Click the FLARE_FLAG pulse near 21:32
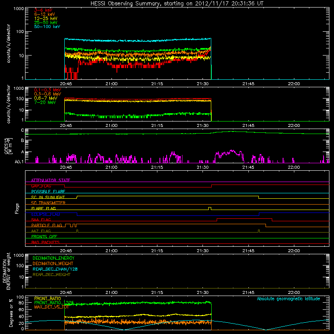This screenshot has height=334, width=334. coord(210,208)
